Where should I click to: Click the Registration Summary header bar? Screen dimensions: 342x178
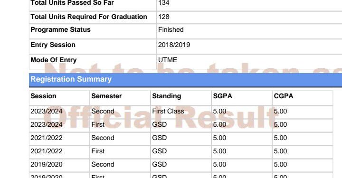point(185,80)
